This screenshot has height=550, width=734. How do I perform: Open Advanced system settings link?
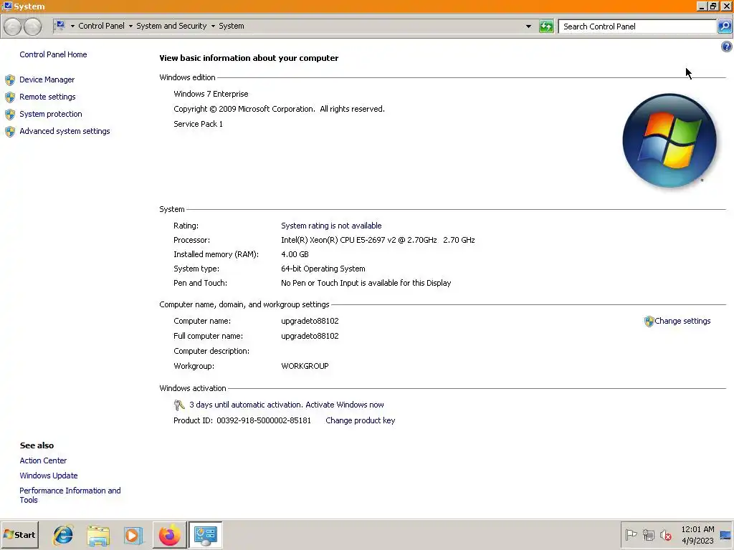[x=65, y=132]
